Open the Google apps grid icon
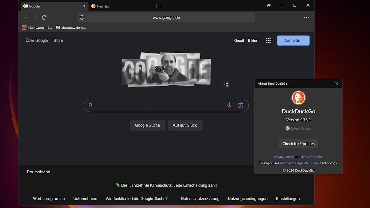The image size is (370, 208). [x=268, y=41]
